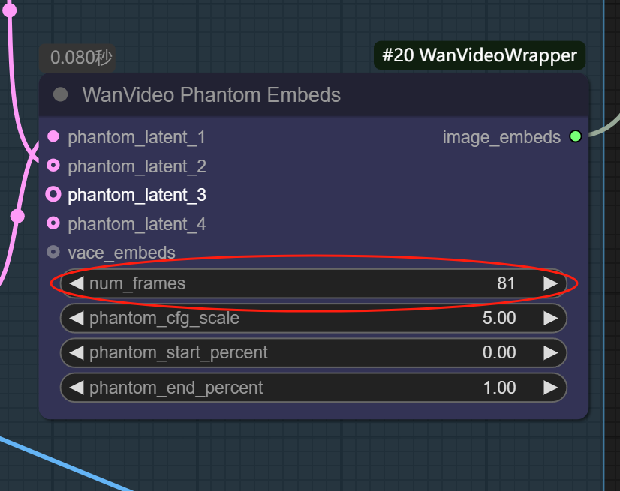Collapse node using gray title dot

tap(61, 94)
